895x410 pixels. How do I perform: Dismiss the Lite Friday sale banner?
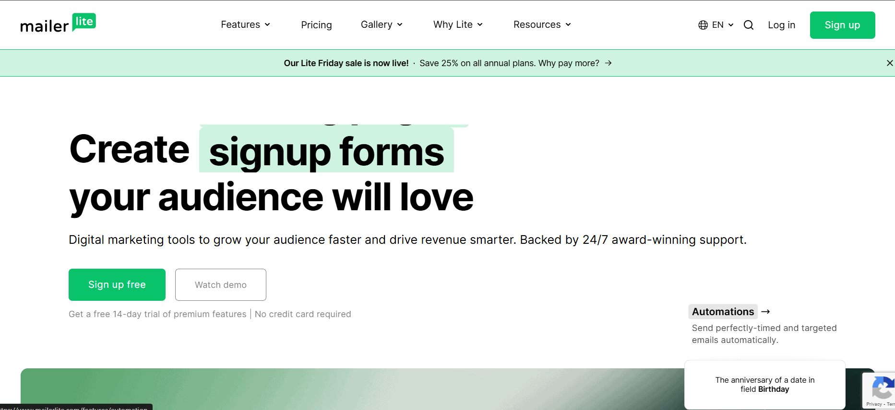(889, 63)
